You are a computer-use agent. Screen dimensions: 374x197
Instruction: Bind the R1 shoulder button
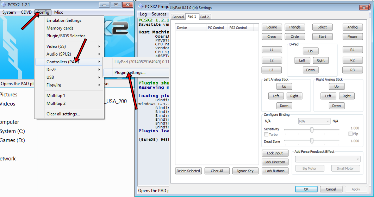pyautogui.click(x=353, y=50)
